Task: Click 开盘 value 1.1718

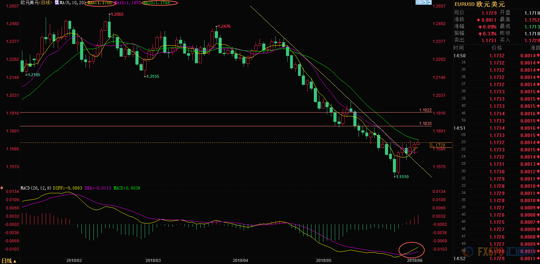Action: point(532,13)
